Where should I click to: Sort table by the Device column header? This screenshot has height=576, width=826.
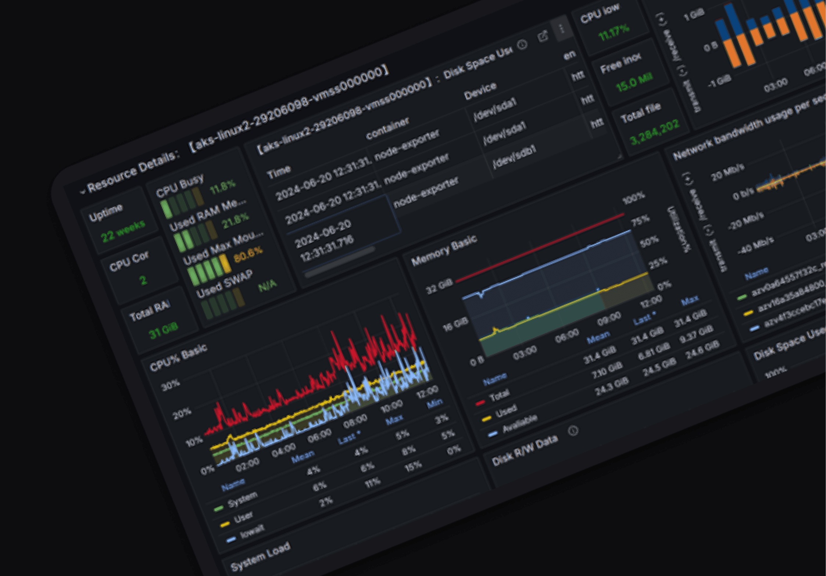[x=480, y=91]
